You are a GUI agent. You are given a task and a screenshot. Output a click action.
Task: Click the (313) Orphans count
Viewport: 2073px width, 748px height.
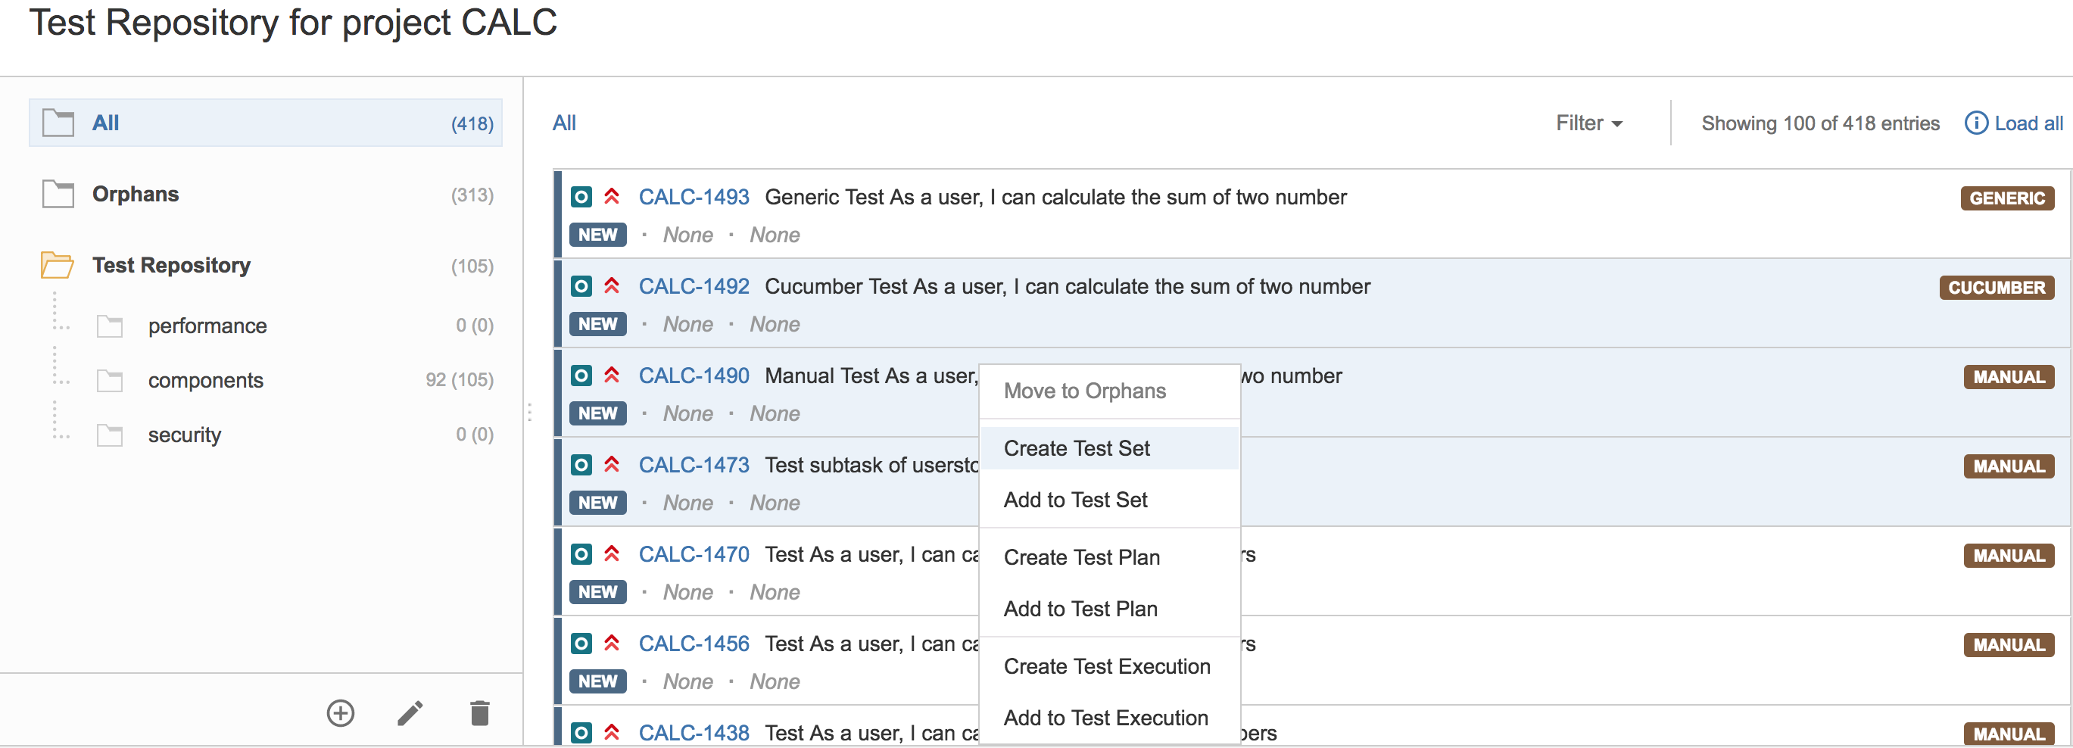click(x=472, y=195)
